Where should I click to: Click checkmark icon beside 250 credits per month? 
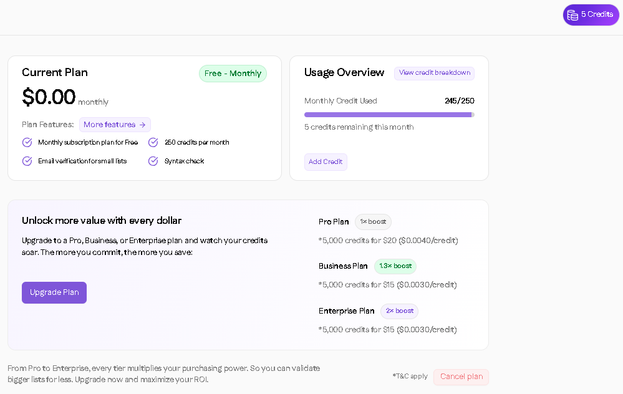click(153, 142)
